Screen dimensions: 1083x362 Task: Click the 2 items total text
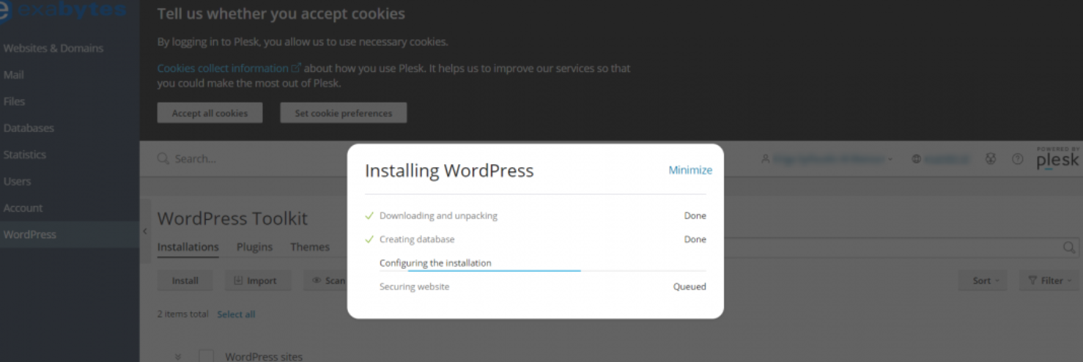tap(183, 314)
